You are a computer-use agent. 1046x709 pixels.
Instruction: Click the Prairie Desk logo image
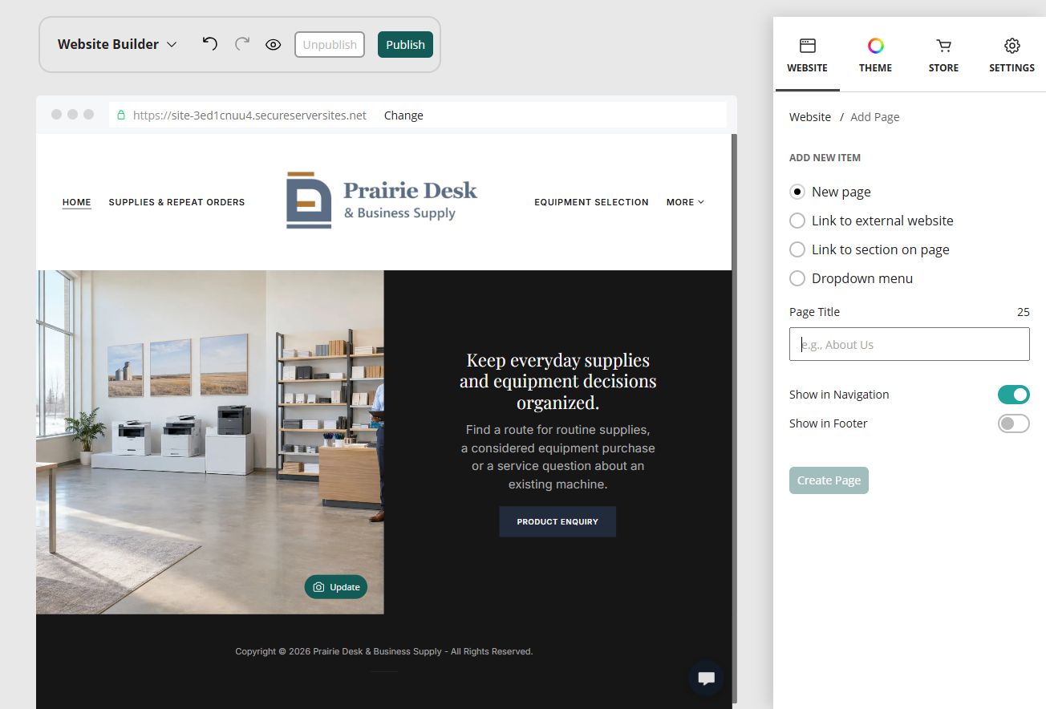click(x=382, y=201)
